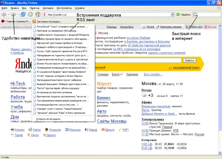This screenshot has width=222, height=159.
Task: Open the Вокальные параллели link
Action: (x=156, y=106)
